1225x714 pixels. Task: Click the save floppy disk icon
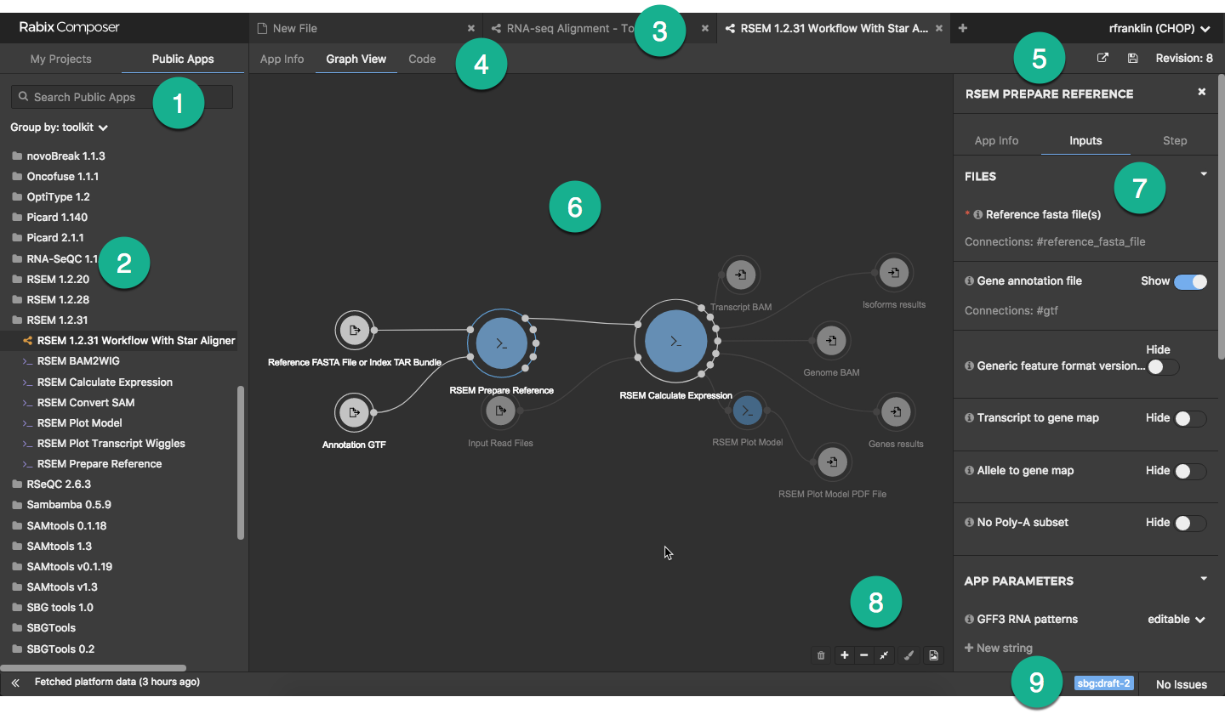coord(1133,59)
